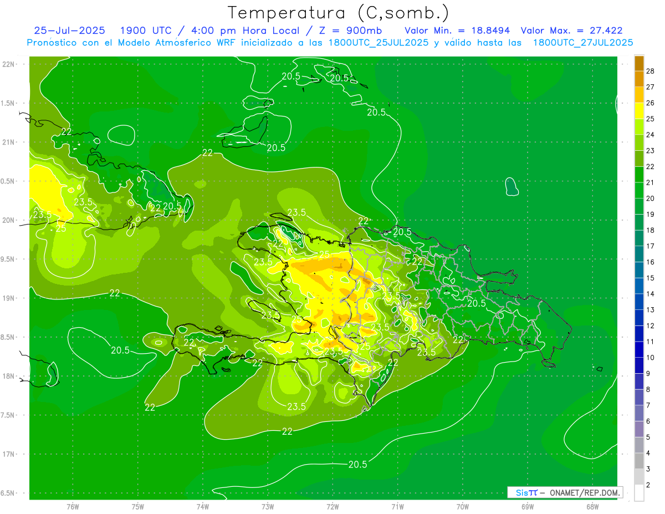Pick the gray legend swatch between 3 and 4
The image size is (665, 514).
tap(639, 461)
